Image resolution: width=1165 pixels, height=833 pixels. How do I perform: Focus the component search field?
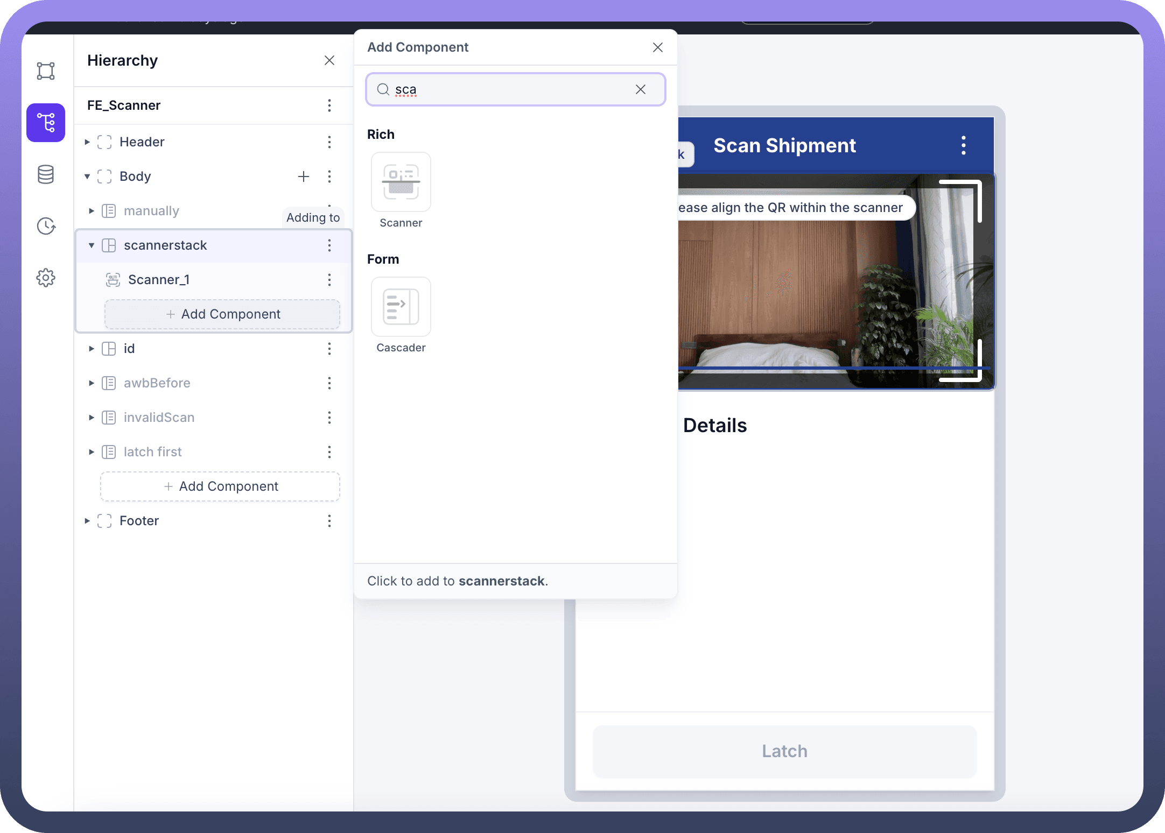point(511,89)
